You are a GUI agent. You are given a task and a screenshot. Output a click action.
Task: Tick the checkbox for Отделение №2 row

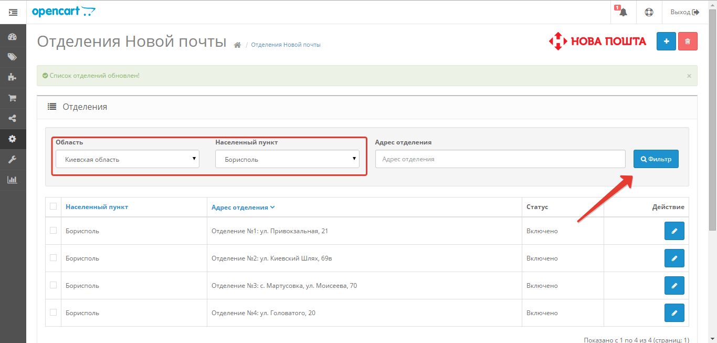pyautogui.click(x=53, y=258)
